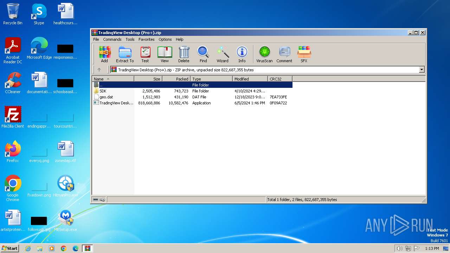Click the Delete toolbar icon
450x253 pixels.
[184, 54]
